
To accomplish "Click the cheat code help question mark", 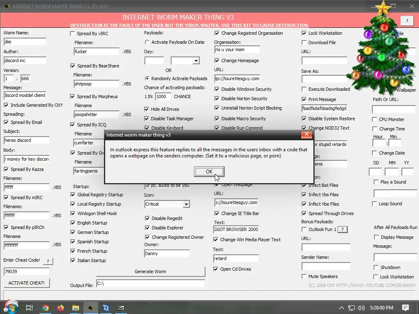I will coord(48,261).
